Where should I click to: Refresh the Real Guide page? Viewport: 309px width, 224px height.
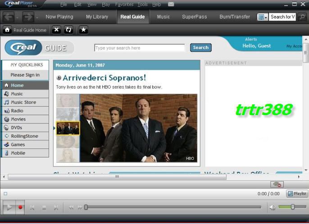click(68, 30)
